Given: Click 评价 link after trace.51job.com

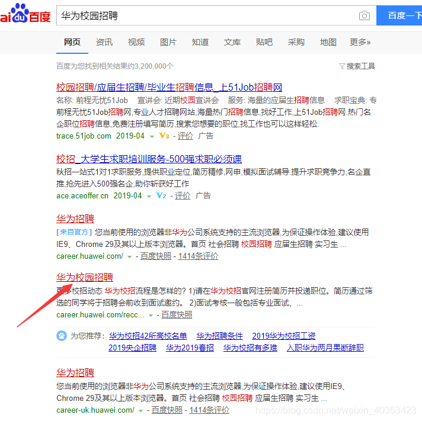Looking at the screenshot, I should point(185,136).
